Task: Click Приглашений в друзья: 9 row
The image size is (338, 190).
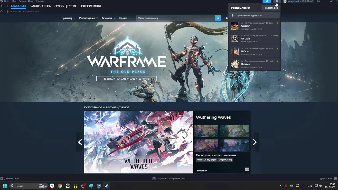Action: click(x=255, y=16)
